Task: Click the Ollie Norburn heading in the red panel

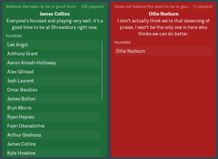Action: [164, 14]
